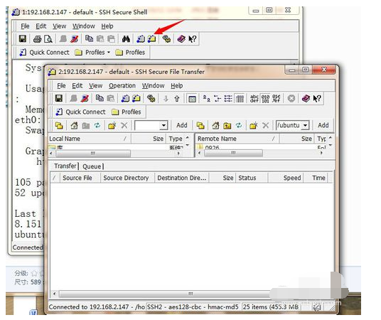
Task: Click the local pane Home folder icon
Action: point(75,125)
